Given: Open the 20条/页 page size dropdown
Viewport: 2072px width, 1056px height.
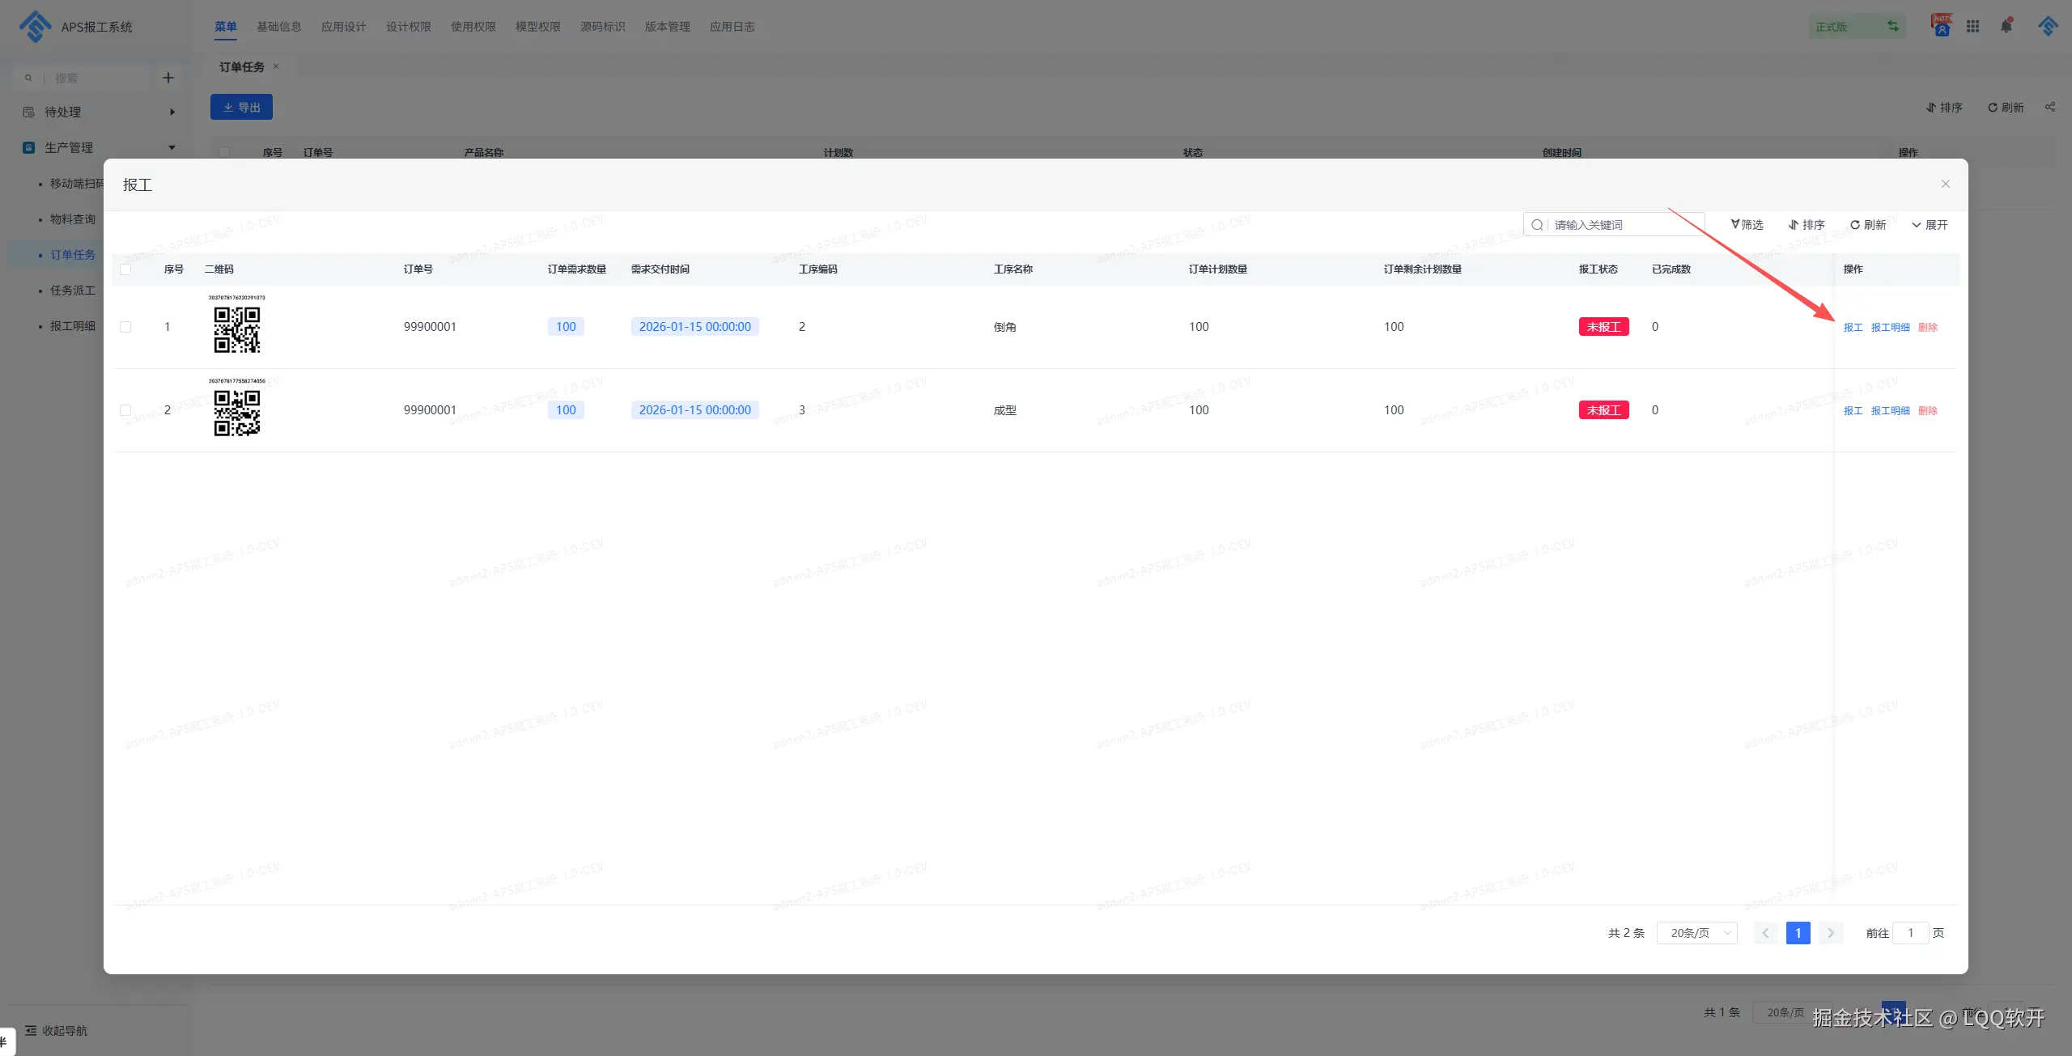Looking at the screenshot, I should 1696,933.
